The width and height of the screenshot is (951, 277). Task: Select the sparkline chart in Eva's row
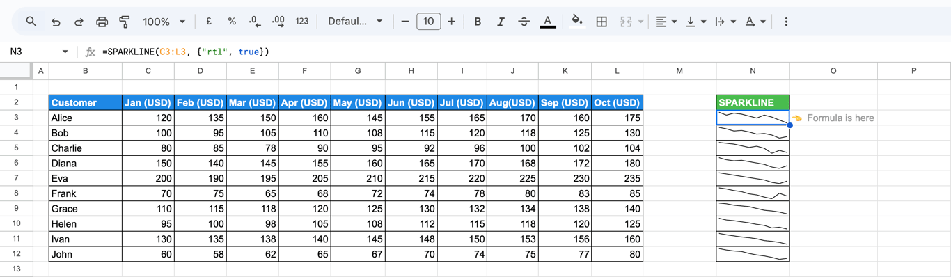tap(753, 178)
